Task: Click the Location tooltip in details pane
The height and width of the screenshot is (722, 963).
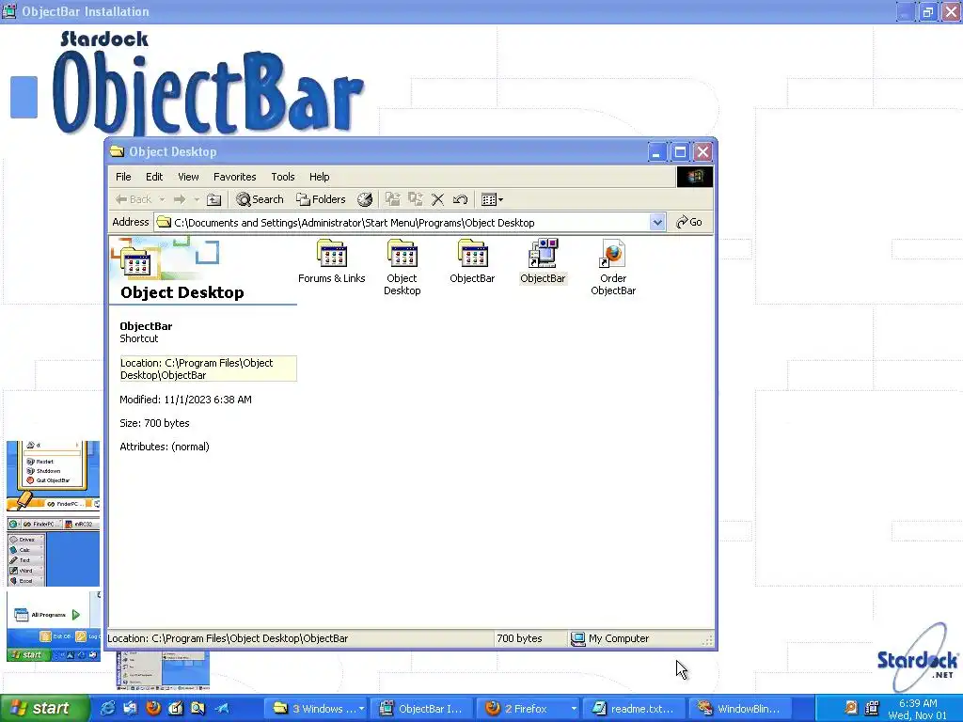Action: (x=208, y=369)
